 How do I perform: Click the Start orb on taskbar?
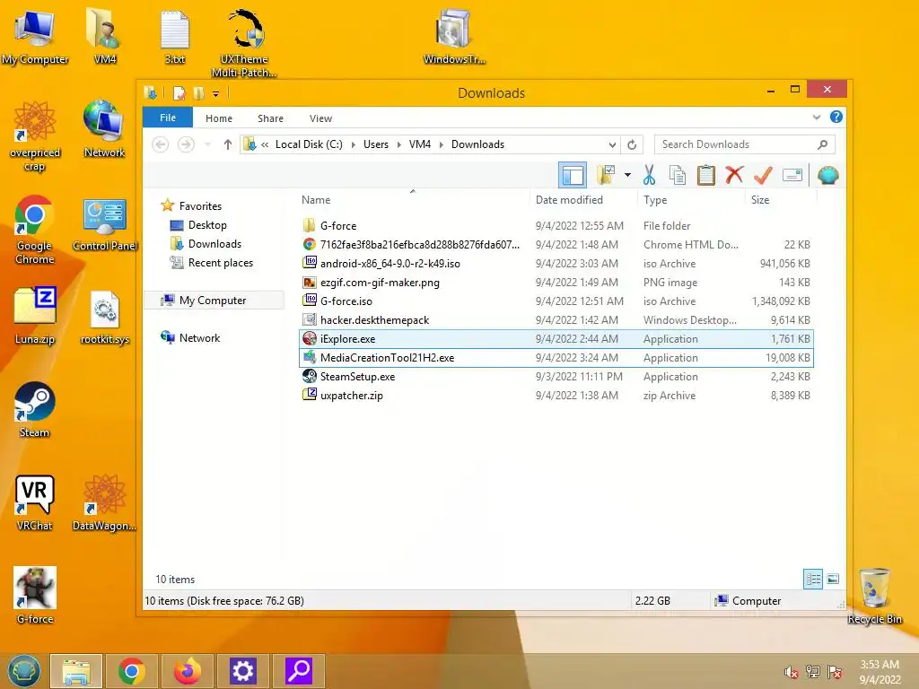click(24, 671)
